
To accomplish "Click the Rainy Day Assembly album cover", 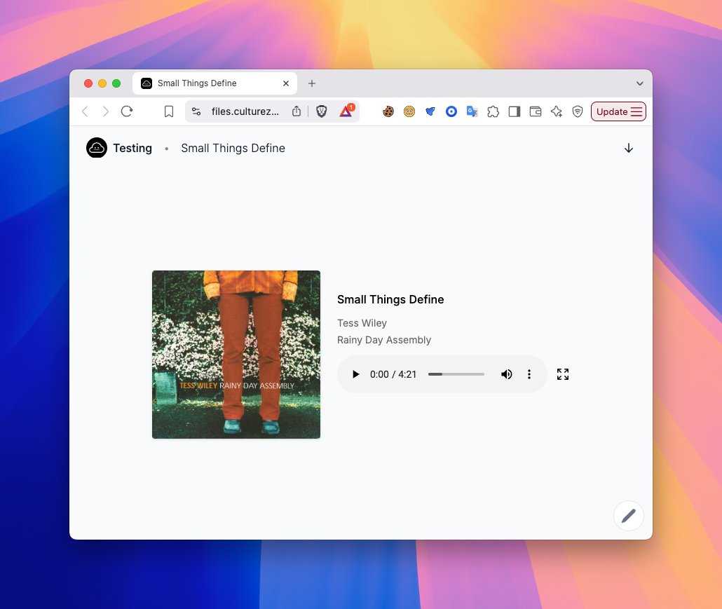I will coord(236,355).
